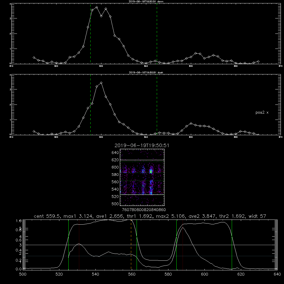Viewport: 284px width, 284px height.
Task: Click the "580" label on bottom plot x-axis
Action: pos(168,274)
